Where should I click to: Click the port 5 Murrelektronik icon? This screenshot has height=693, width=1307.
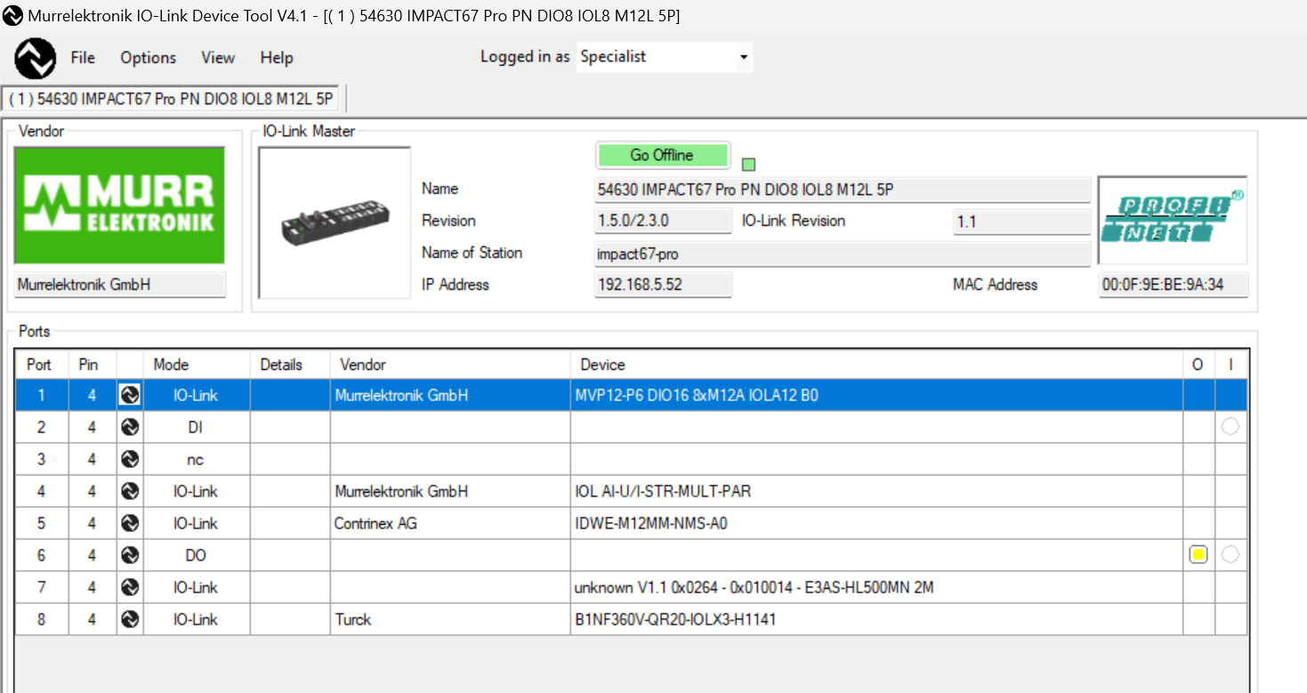pos(130,523)
